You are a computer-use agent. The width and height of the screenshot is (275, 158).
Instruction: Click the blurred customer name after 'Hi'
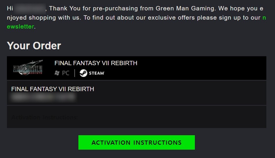30,8
